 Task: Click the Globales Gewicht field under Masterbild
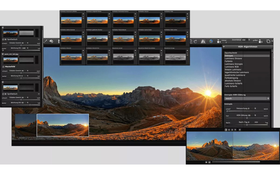(x=24, y=71)
